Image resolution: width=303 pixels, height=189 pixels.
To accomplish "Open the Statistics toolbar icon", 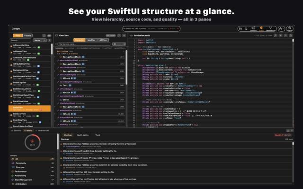I will pos(253,29).
